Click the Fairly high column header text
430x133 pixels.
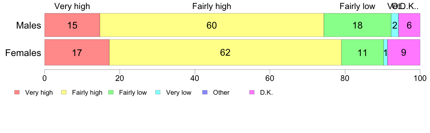point(212,6)
